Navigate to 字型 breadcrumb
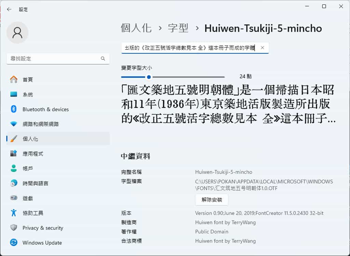 click(178, 28)
